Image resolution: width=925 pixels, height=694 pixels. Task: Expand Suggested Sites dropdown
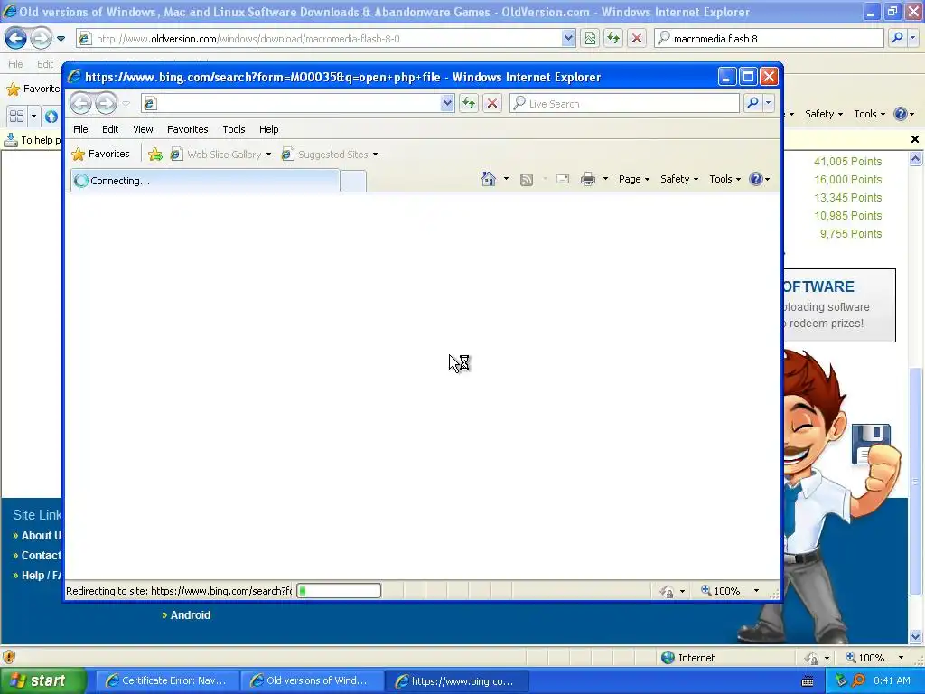375,155
